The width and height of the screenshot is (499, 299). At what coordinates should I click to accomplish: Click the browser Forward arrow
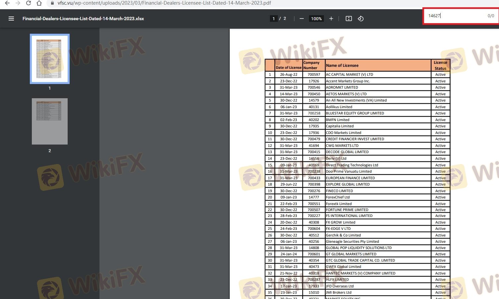pos(18,3)
